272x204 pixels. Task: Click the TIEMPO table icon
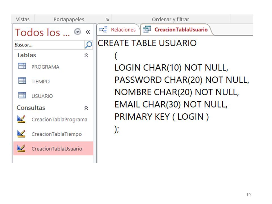[22, 81]
